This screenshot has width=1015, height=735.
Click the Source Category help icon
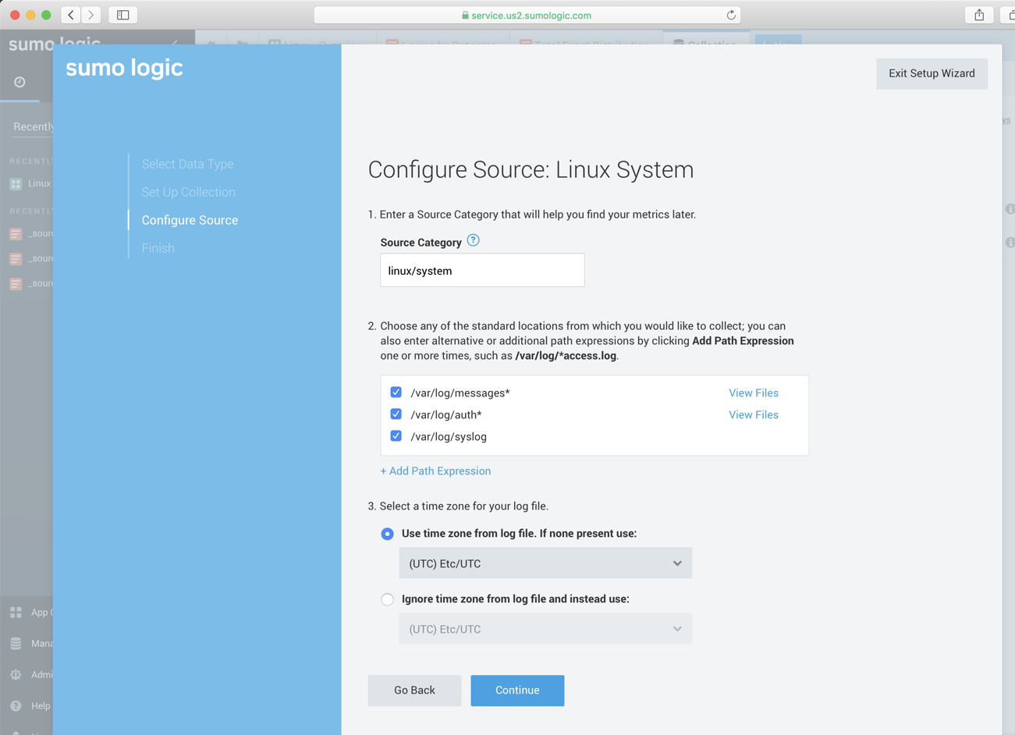473,241
